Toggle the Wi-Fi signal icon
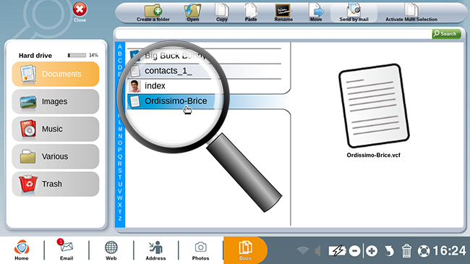The height and width of the screenshot is (264, 470). point(303,250)
